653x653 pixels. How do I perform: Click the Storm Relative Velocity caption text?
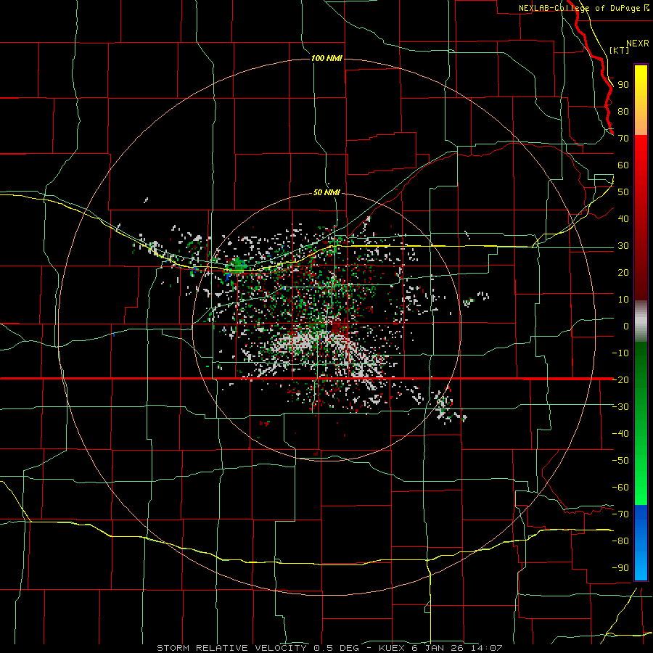[x=329, y=648]
